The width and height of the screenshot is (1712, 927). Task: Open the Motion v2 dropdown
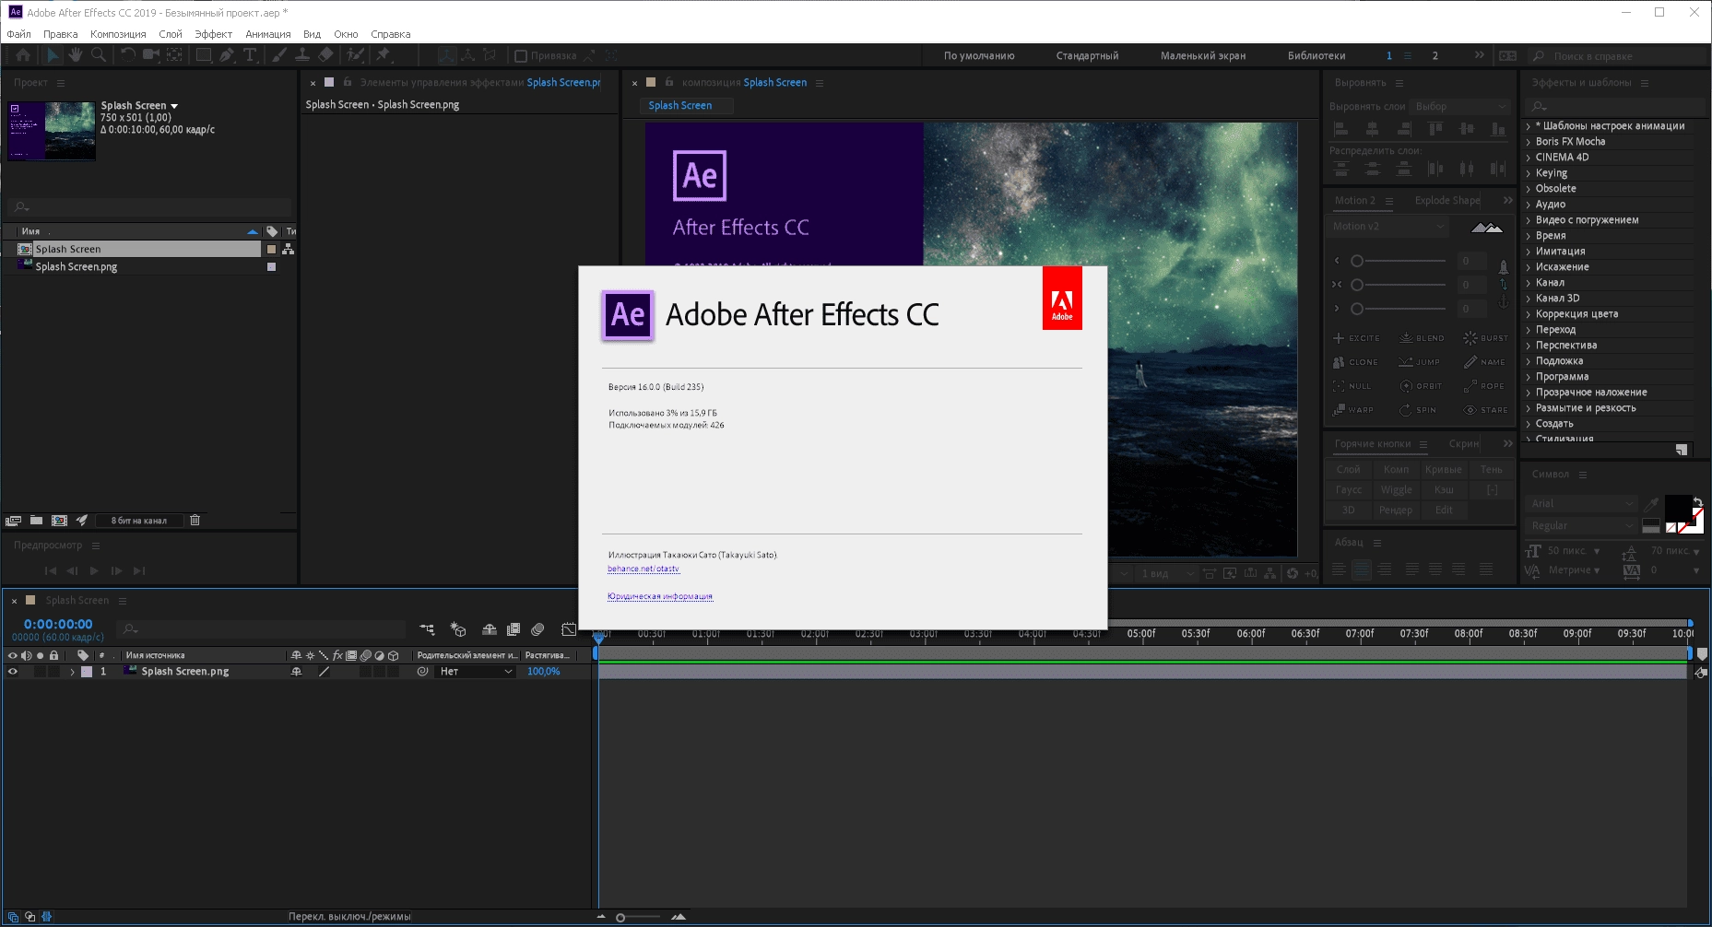(x=1389, y=227)
